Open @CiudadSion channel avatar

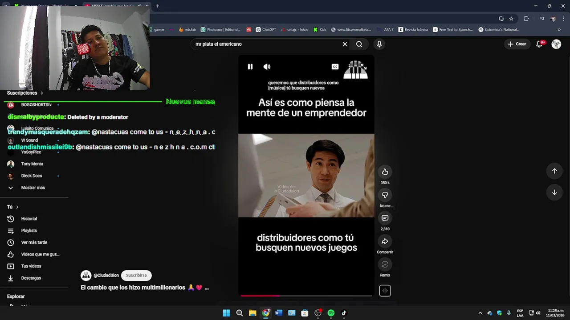pyautogui.click(x=86, y=276)
